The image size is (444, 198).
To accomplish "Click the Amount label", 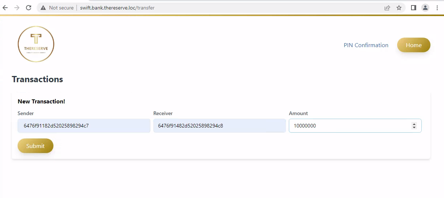I will coord(298,113).
